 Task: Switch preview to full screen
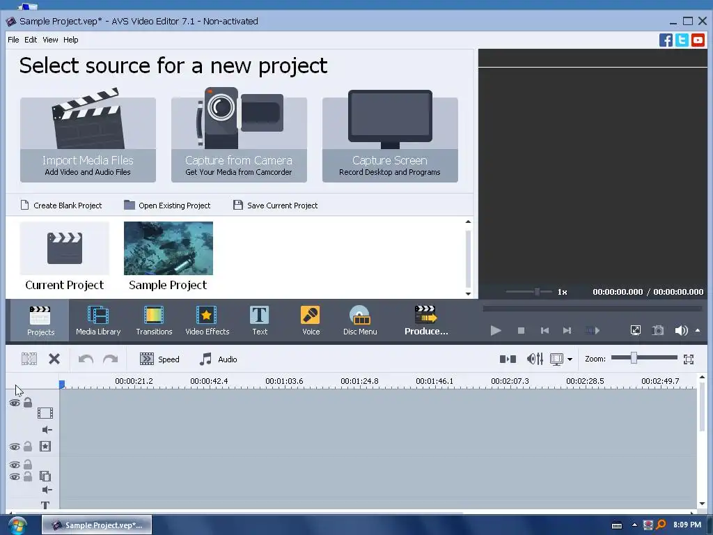pyautogui.click(x=635, y=330)
